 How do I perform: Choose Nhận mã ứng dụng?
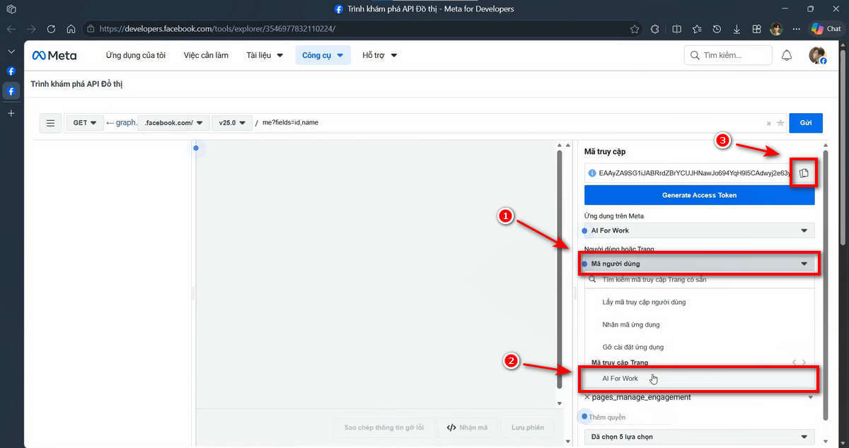click(x=631, y=324)
